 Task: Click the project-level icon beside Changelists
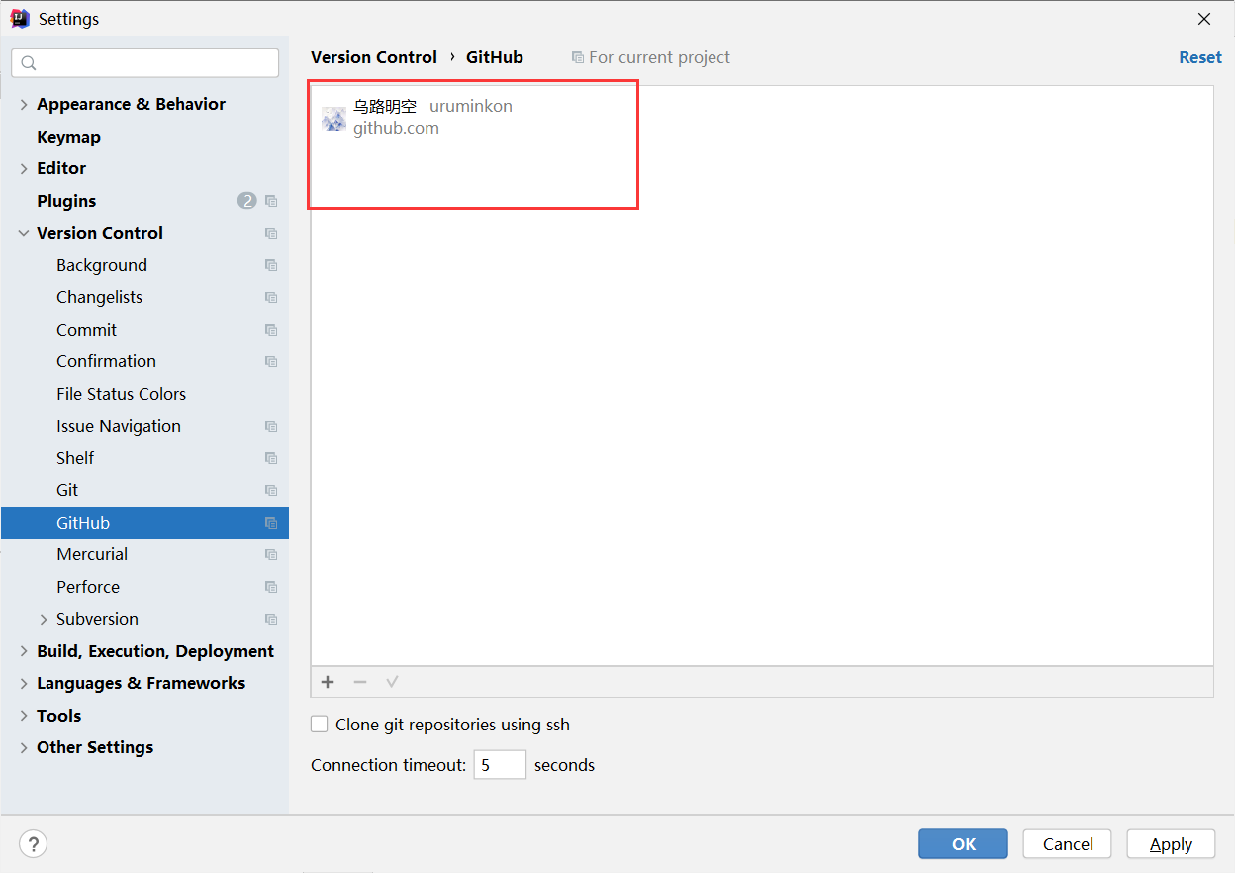click(x=271, y=298)
